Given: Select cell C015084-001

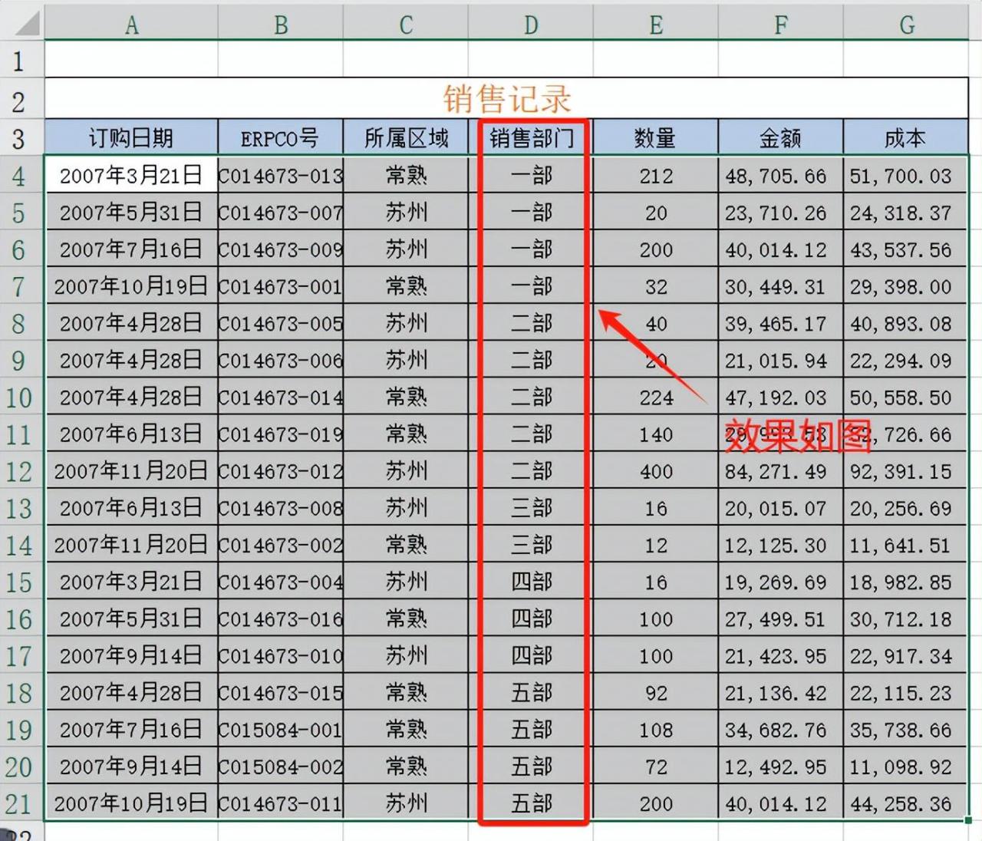Looking at the screenshot, I should tap(281, 729).
